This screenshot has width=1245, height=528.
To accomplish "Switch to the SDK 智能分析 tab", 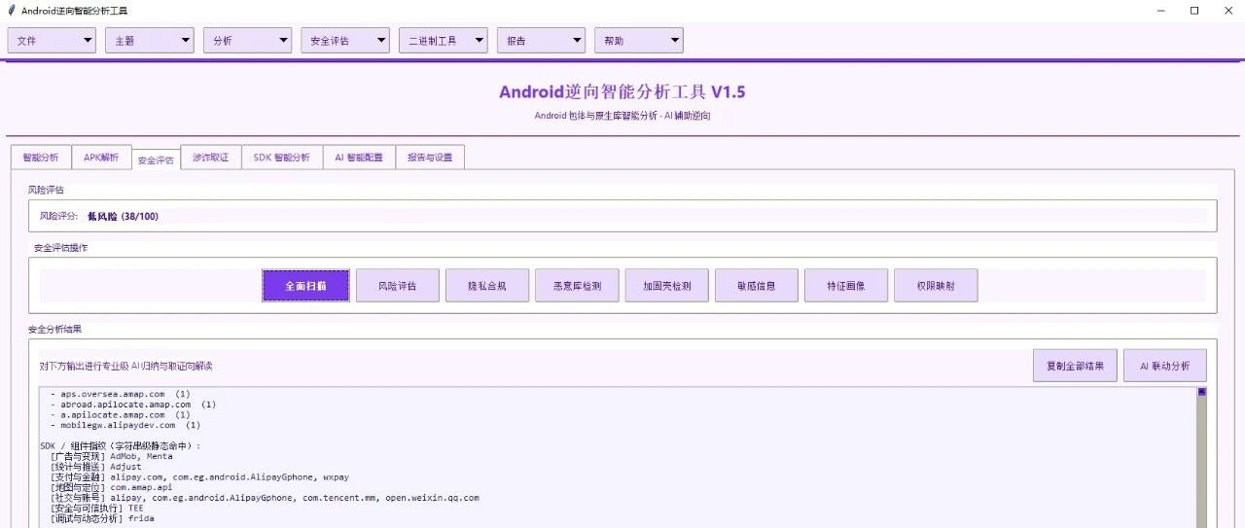I will click(282, 158).
